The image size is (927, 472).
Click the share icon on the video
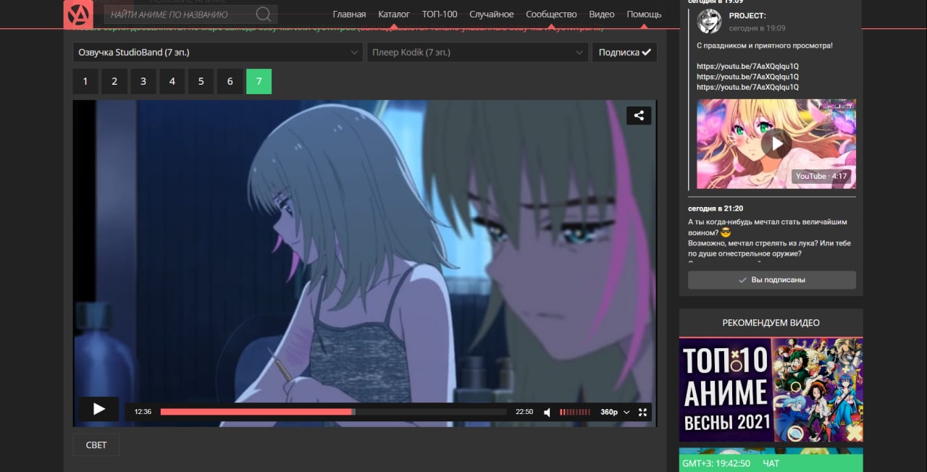pyautogui.click(x=639, y=115)
